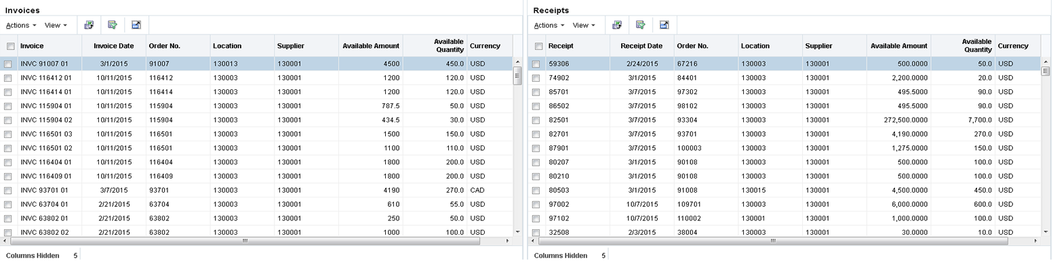The width and height of the screenshot is (1053, 263).
Task: Click Columns Hidden label under Invoices
Action: click(33, 256)
